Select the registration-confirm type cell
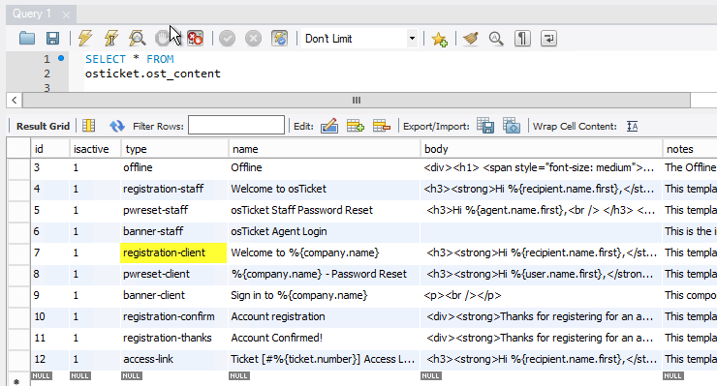 click(x=174, y=316)
